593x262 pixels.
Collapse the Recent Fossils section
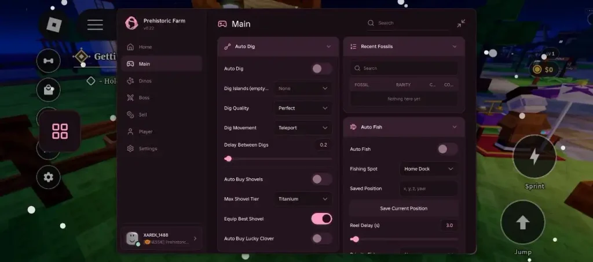pos(455,47)
